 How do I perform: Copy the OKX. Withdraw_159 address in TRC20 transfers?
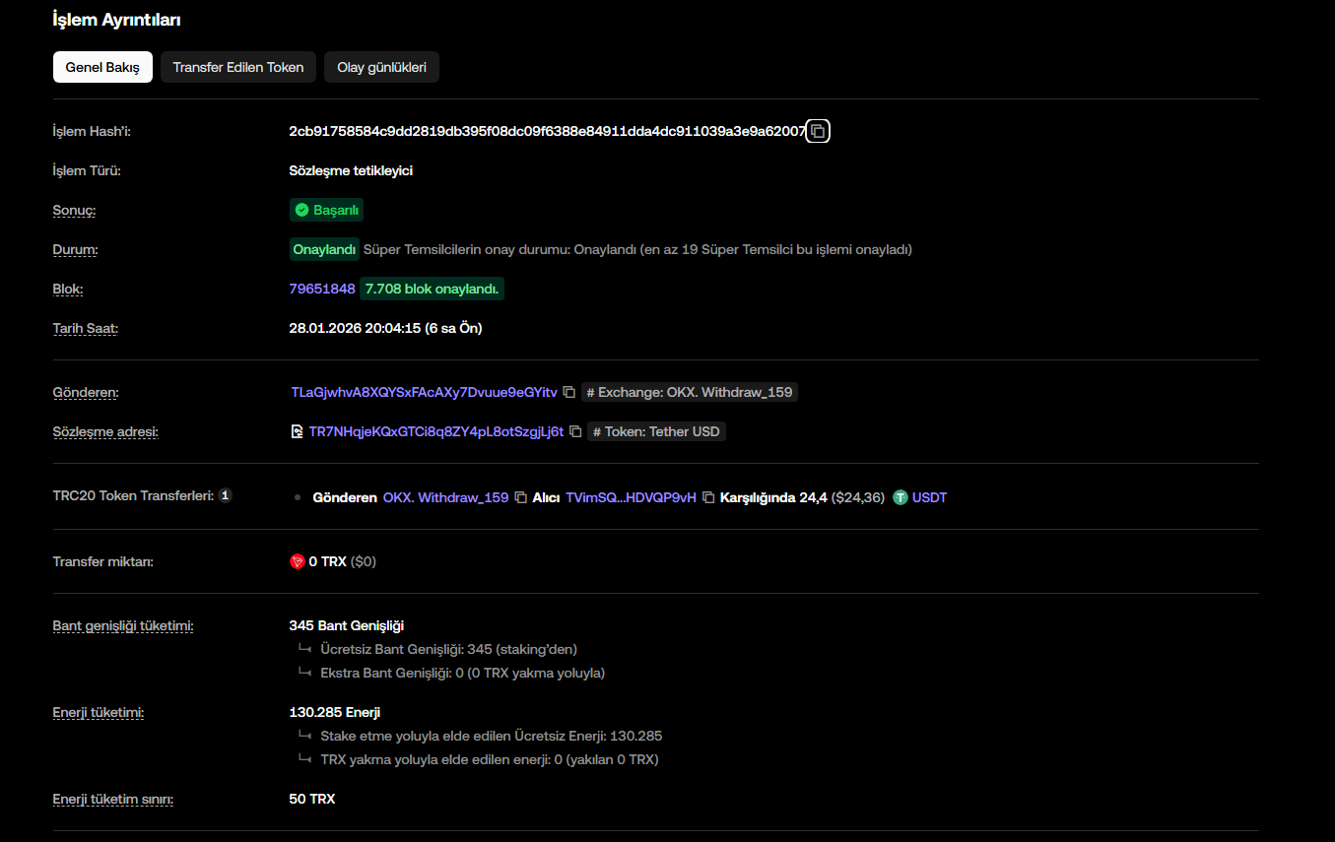click(x=521, y=497)
